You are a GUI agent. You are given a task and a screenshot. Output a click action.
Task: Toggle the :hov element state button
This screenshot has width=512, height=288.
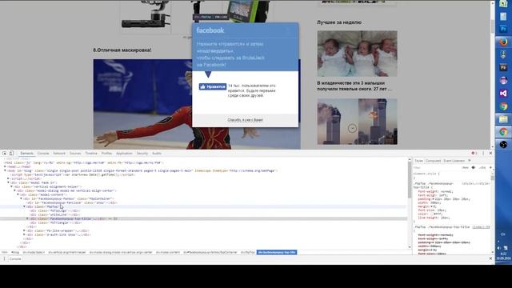pos(466,167)
